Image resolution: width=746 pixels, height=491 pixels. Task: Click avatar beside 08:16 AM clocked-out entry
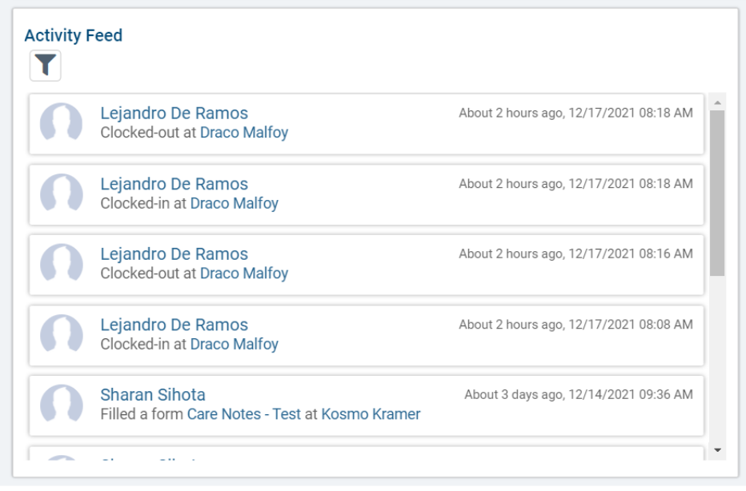[x=62, y=264]
